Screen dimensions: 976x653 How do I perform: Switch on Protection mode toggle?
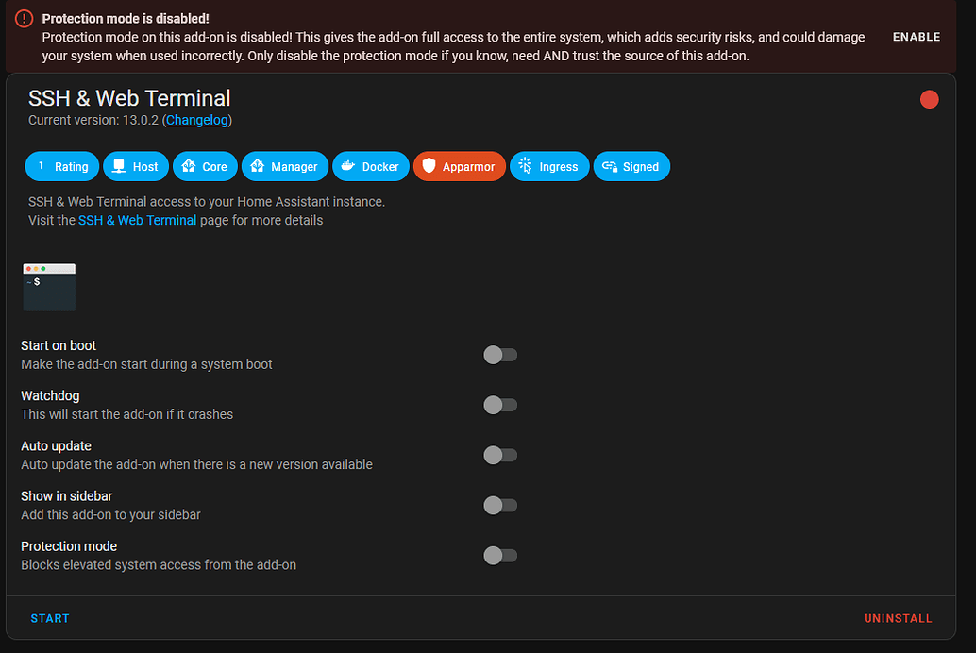pos(500,555)
